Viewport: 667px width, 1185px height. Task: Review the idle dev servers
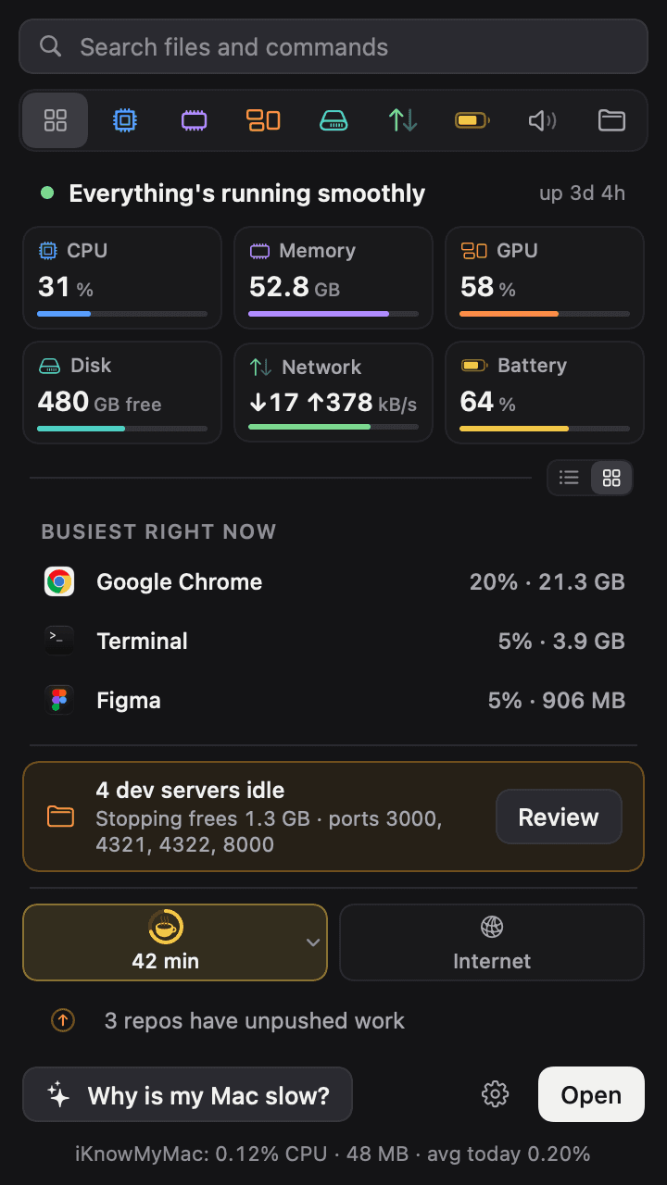coord(559,817)
